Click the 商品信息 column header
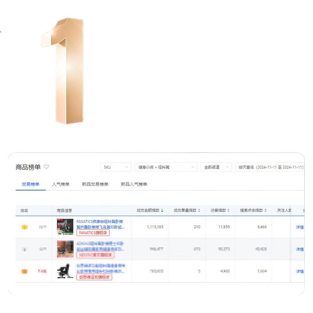 64,210
